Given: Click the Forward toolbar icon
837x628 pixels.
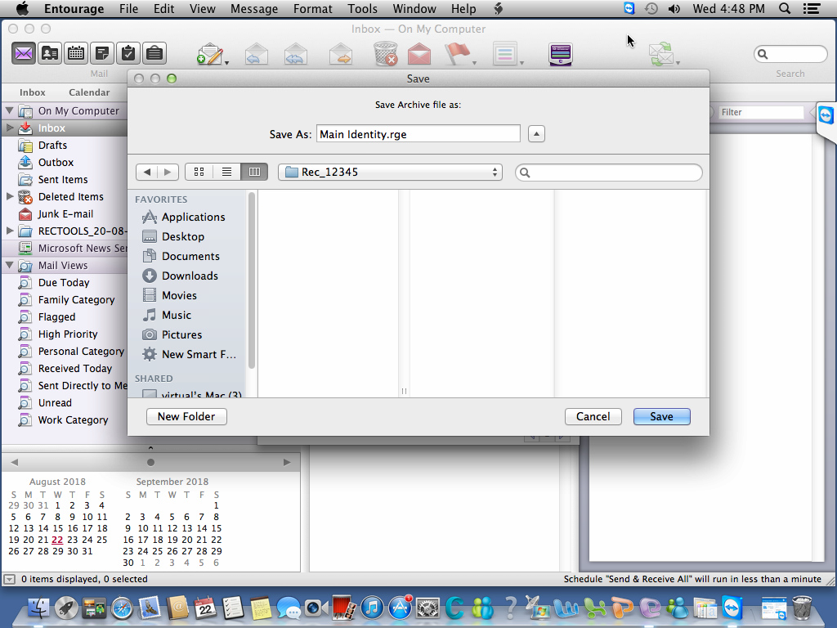Looking at the screenshot, I should coord(341,54).
